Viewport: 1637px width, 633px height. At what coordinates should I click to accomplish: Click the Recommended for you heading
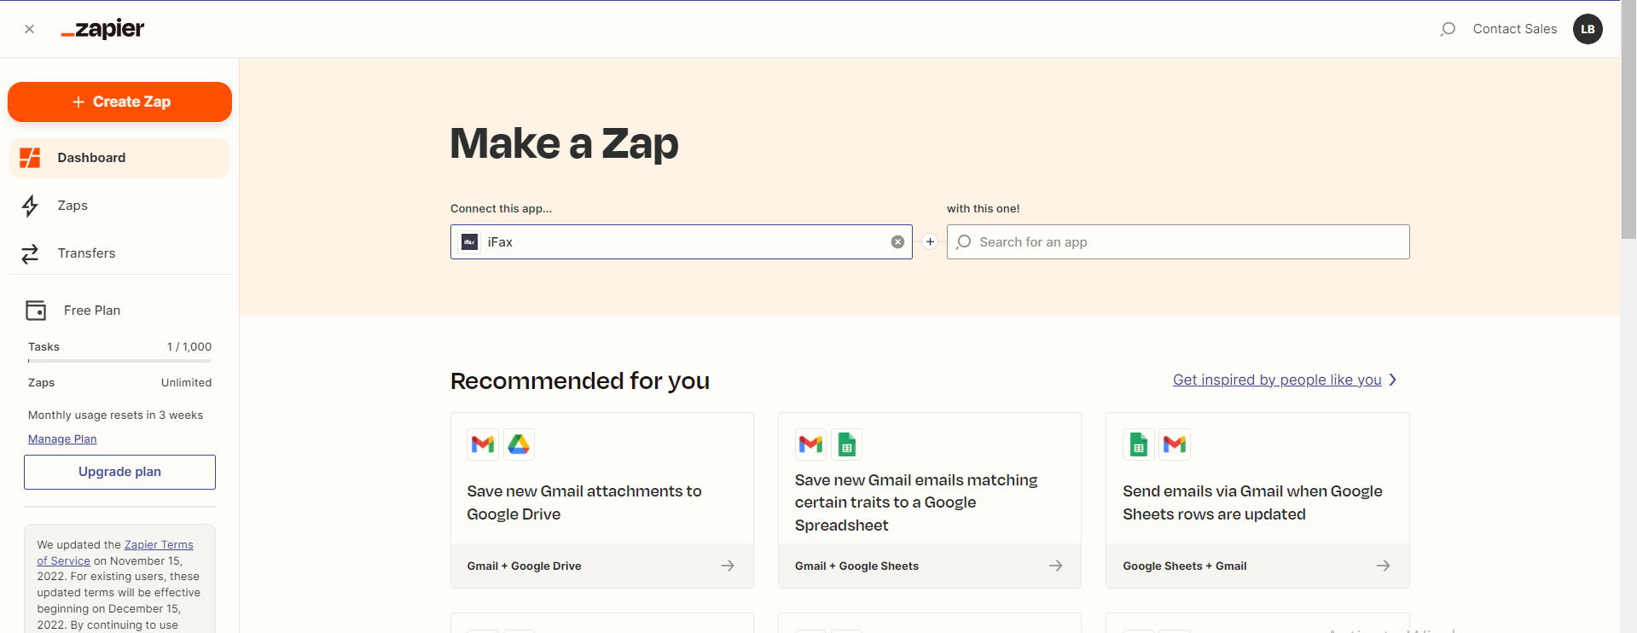pyautogui.click(x=580, y=380)
